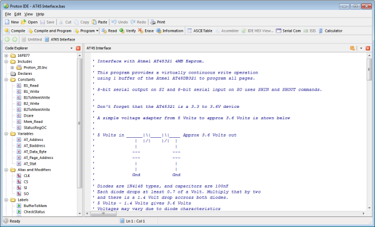Collapse the Labels tree folder
This screenshot has width=375, height=227.
coord(6,200)
